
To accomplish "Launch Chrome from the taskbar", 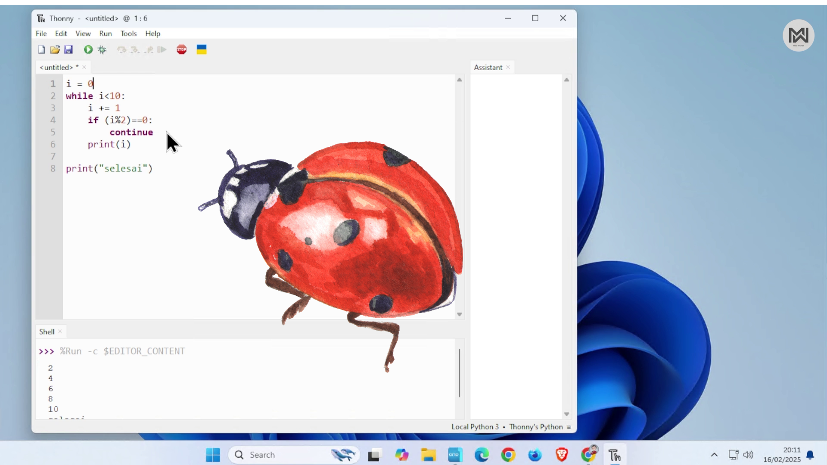I will click(x=508, y=455).
